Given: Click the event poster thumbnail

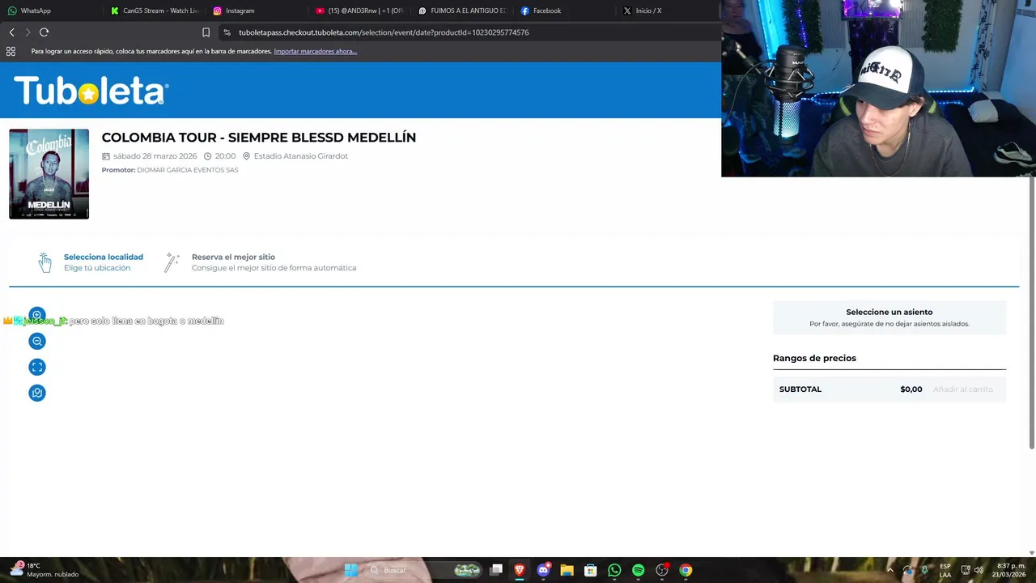Looking at the screenshot, I should [49, 174].
